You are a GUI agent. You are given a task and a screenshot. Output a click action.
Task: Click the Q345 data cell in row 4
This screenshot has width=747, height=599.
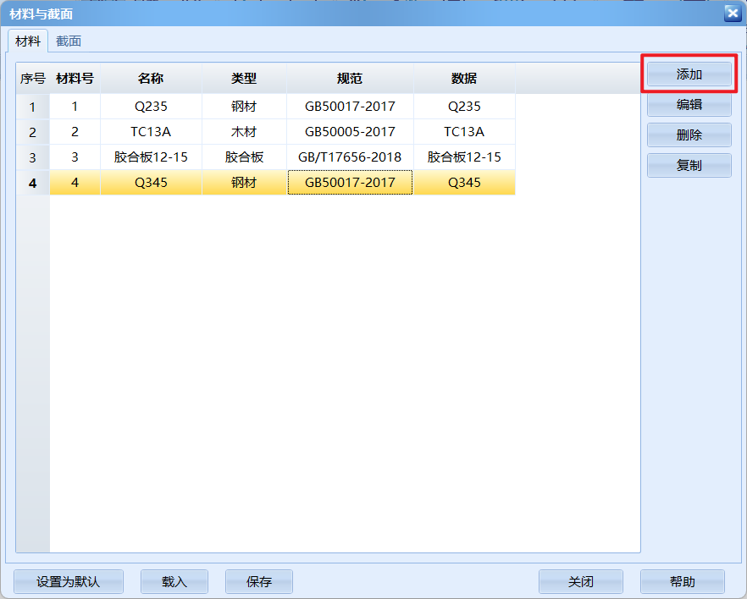(464, 183)
